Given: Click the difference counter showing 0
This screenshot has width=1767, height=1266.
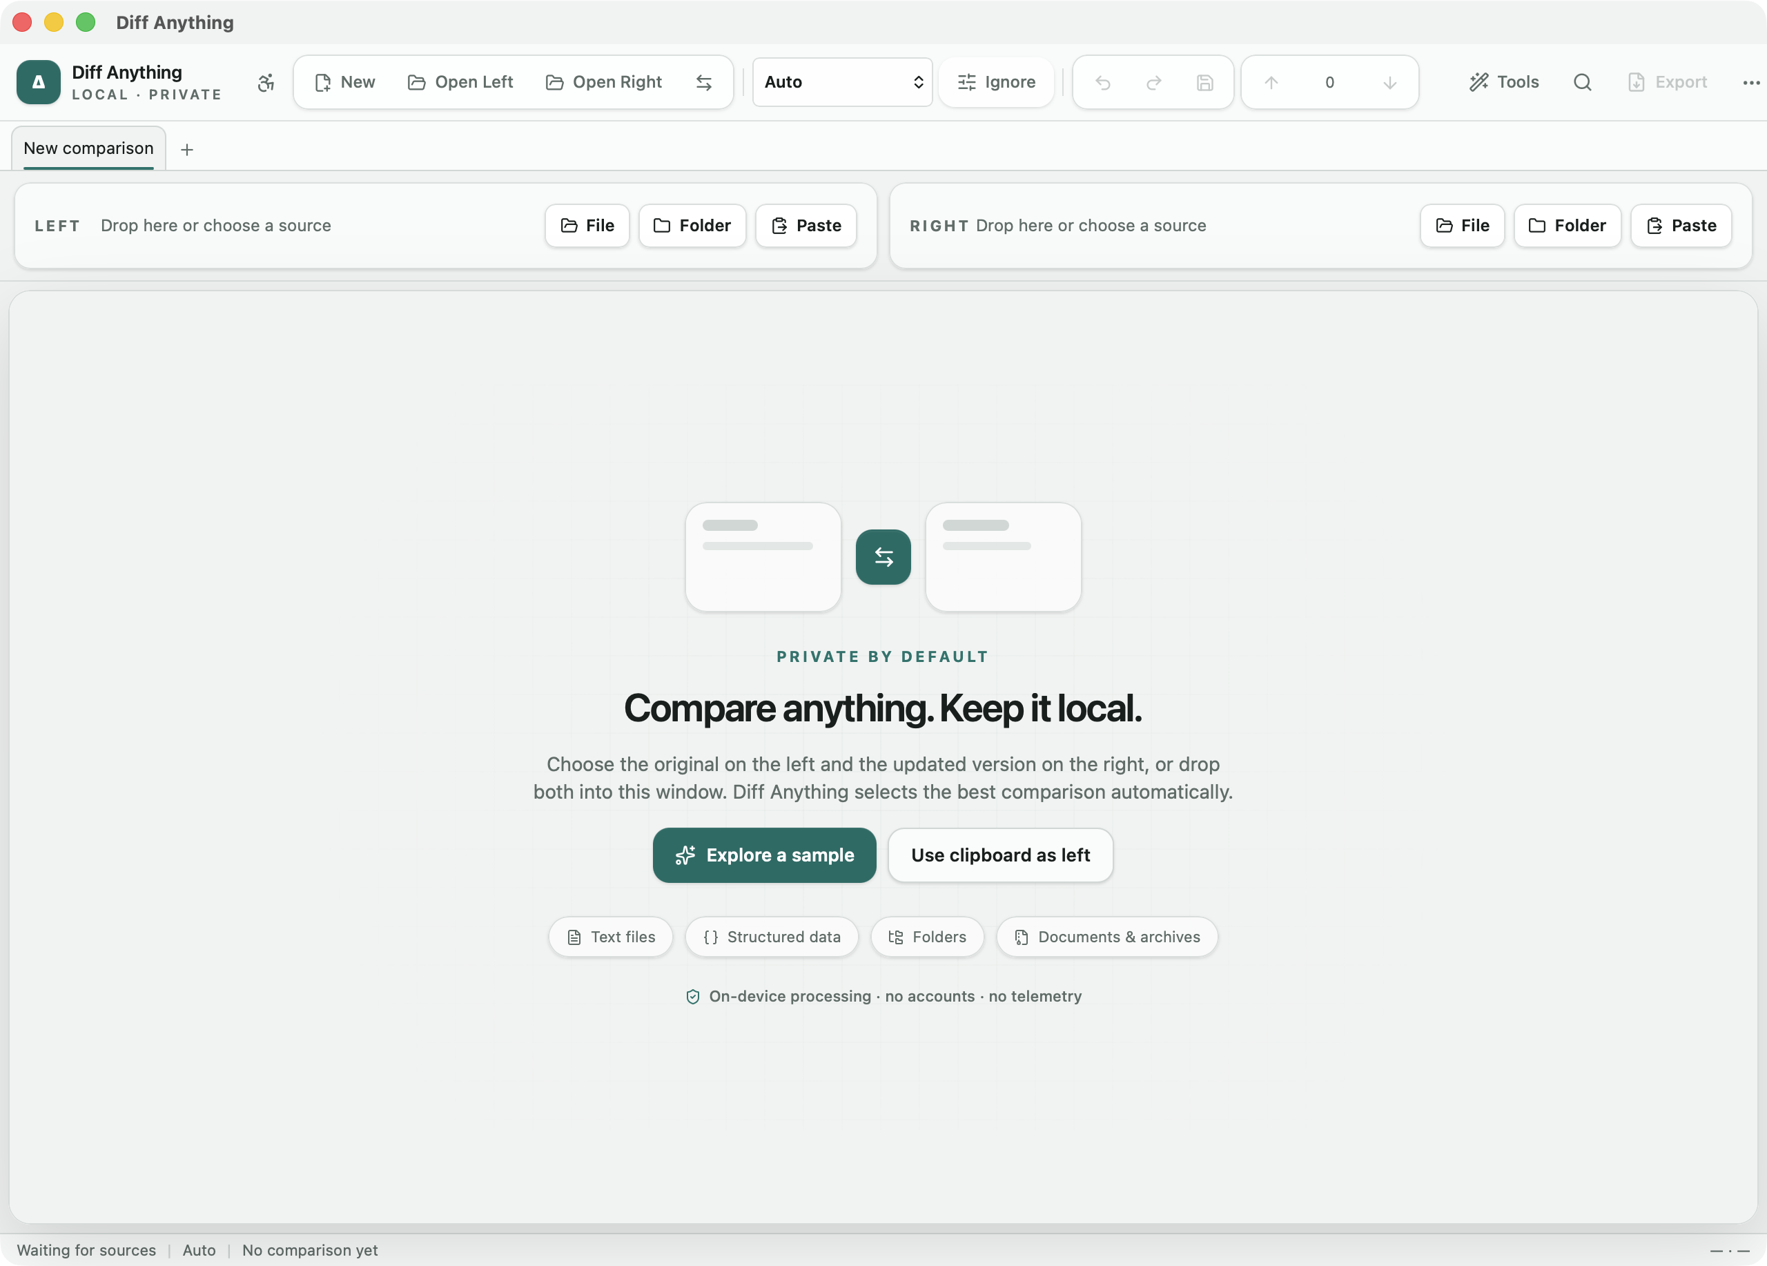Looking at the screenshot, I should (1330, 82).
